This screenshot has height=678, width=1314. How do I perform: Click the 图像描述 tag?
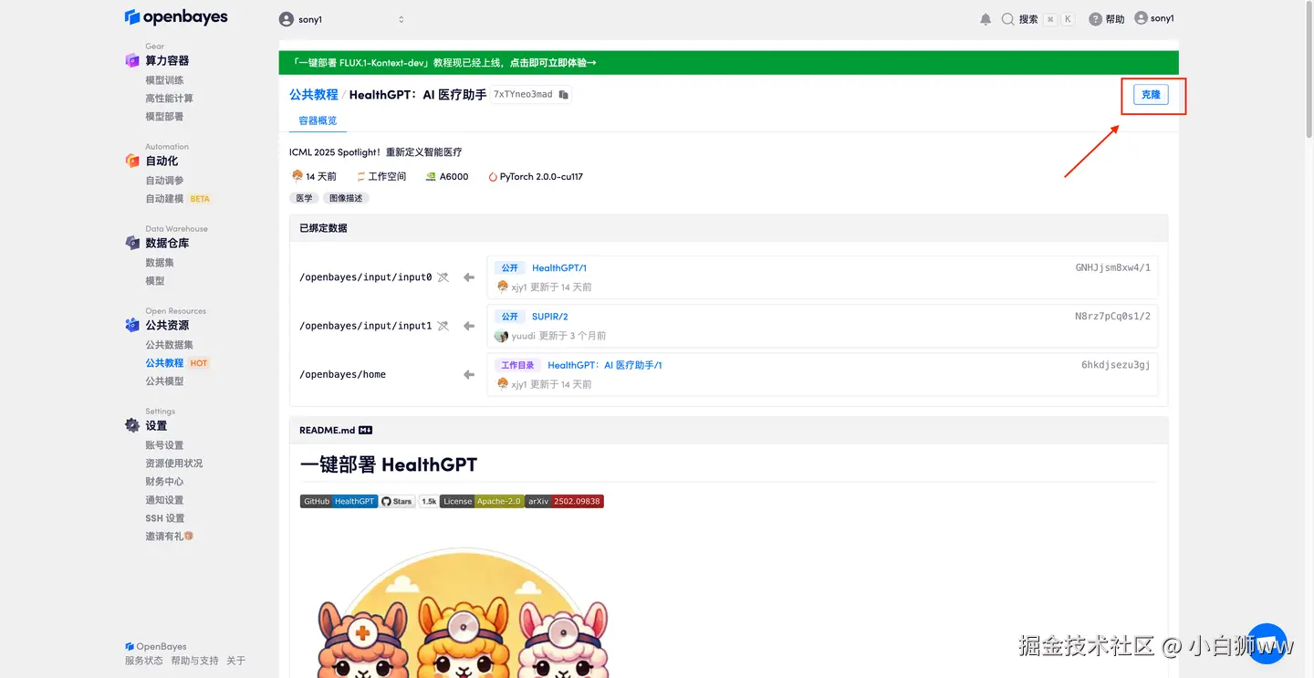(x=346, y=198)
